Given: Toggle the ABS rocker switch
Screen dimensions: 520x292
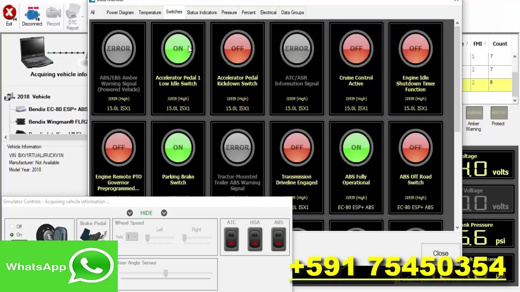Looking at the screenshot, I should coord(278,238).
